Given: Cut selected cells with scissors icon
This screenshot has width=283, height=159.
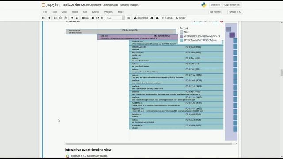Looking at the screenshot, I should [55, 18].
